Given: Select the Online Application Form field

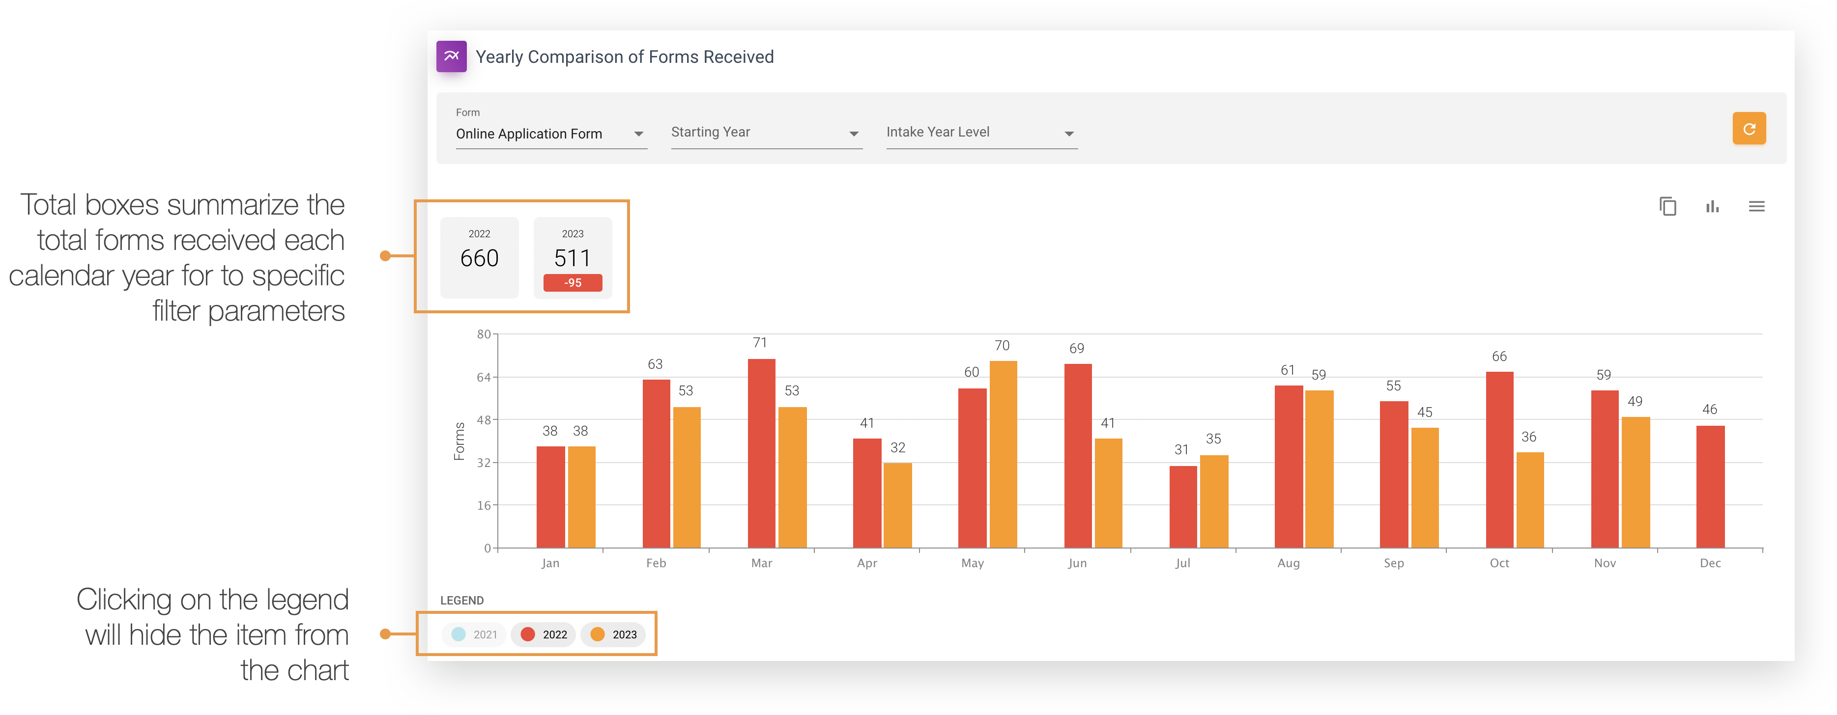Looking at the screenshot, I should point(530,133).
